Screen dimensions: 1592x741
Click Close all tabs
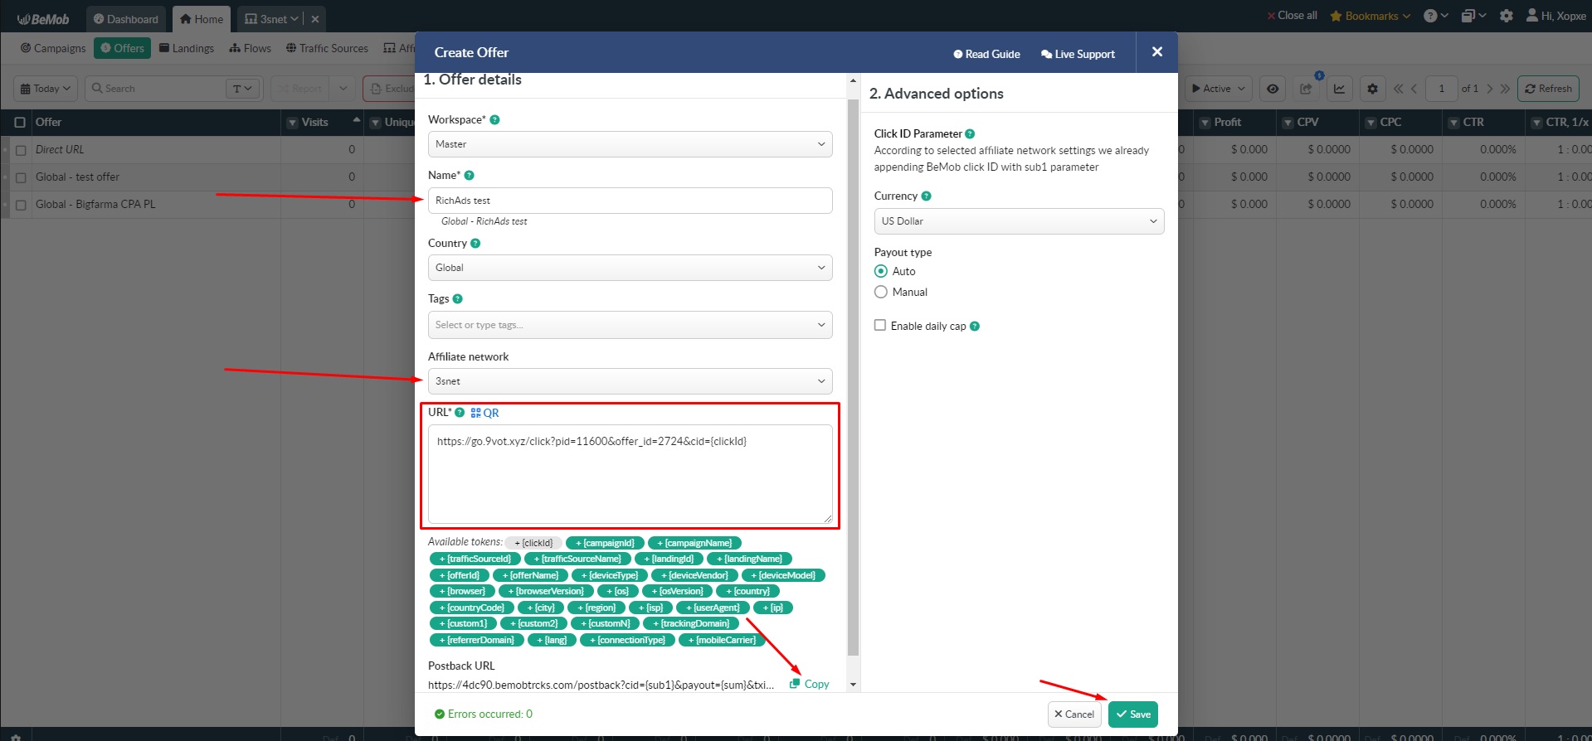pos(1293,16)
